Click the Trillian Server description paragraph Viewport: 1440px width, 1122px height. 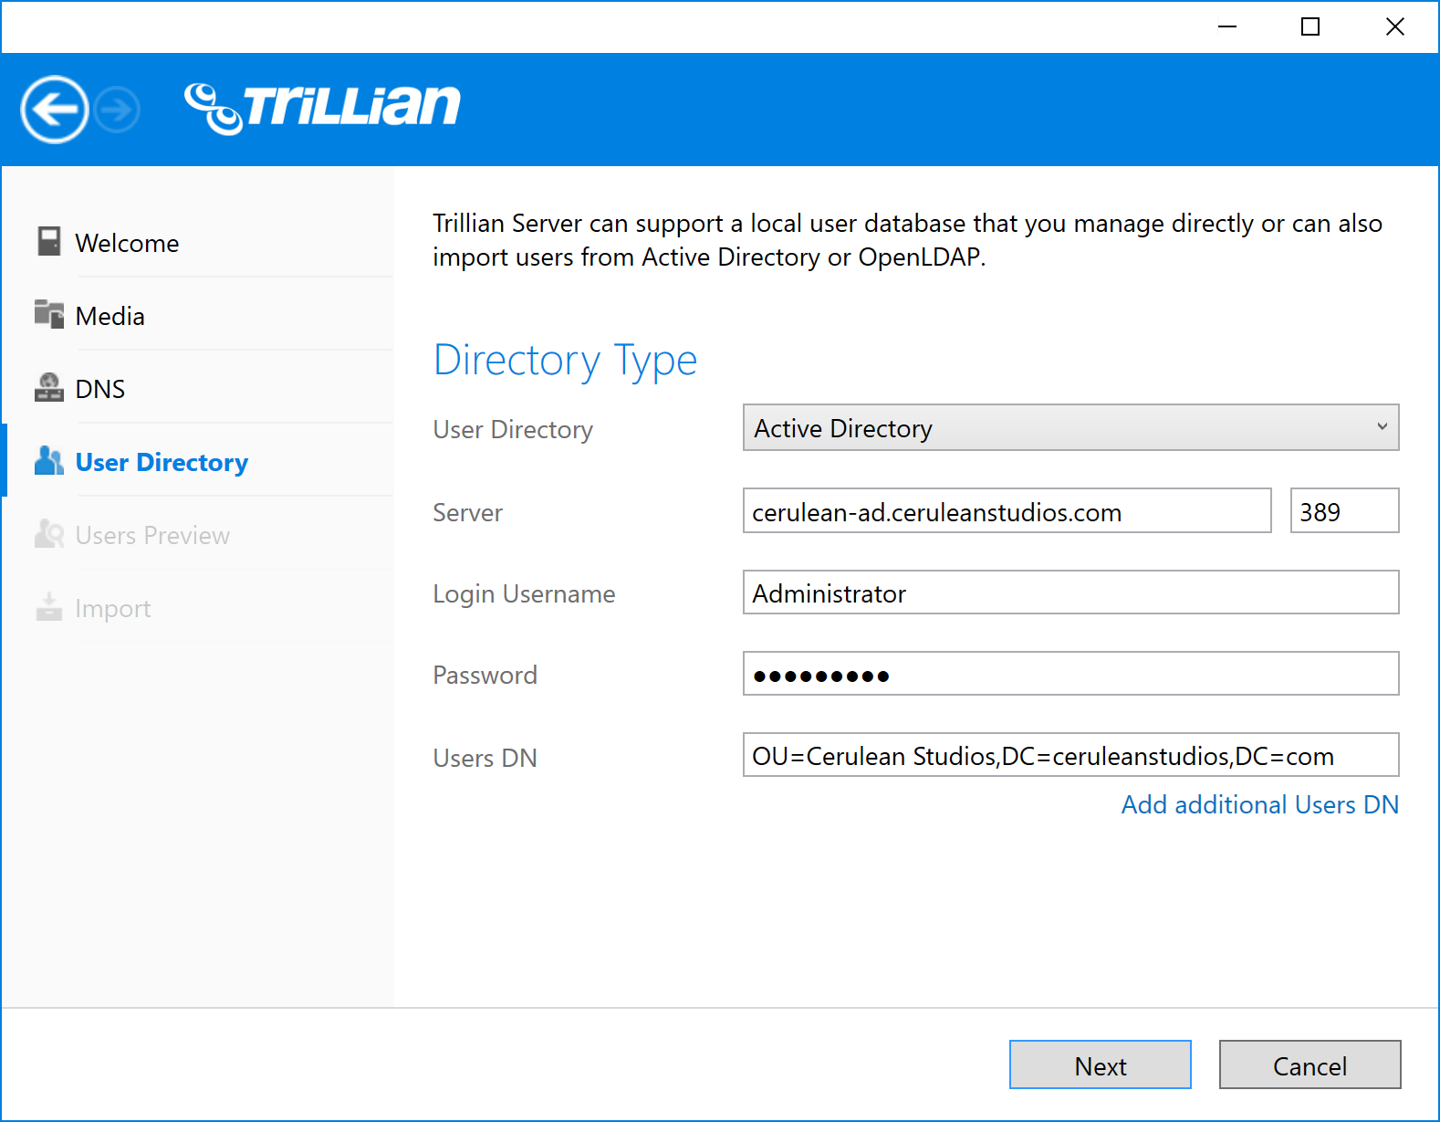pos(907,240)
